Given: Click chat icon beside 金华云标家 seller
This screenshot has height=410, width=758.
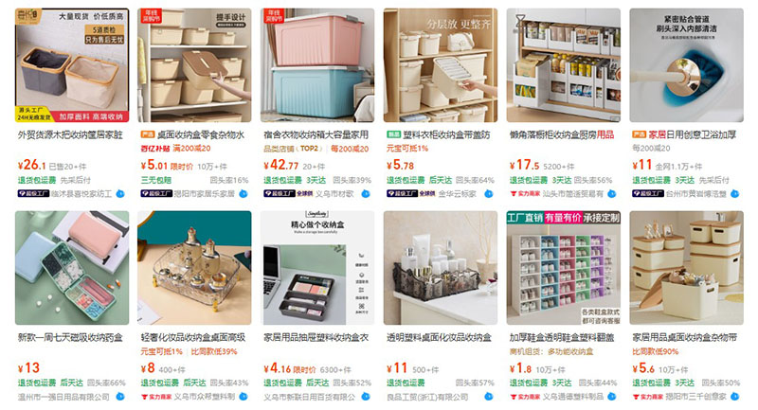Looking at the screenshot, I should (x=489, y=194).
